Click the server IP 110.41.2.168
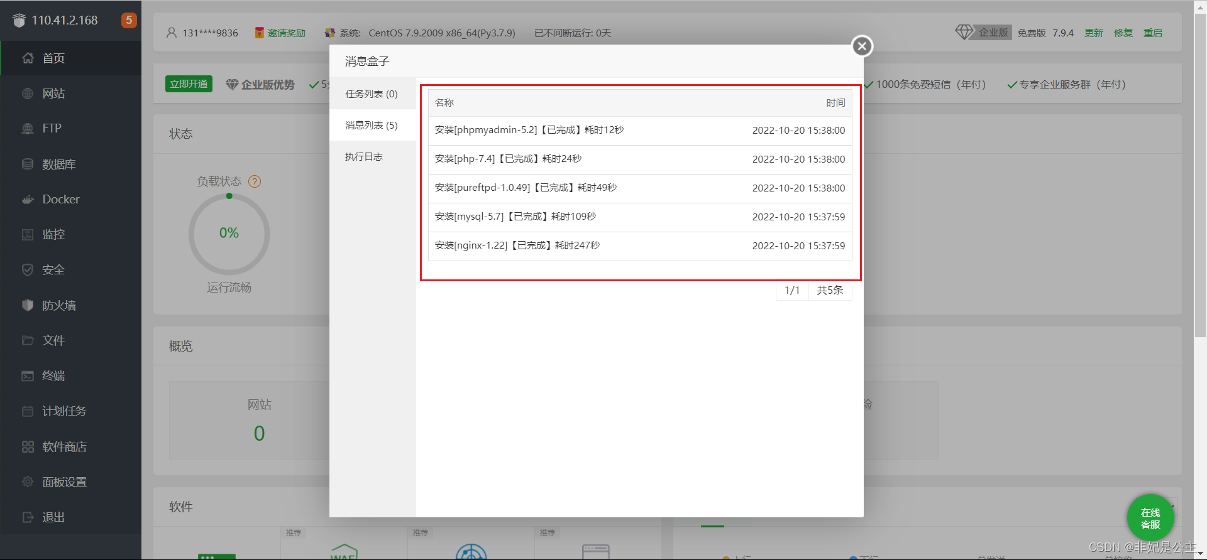This screenshot has width=1207, height=560. tap(65, 20)
